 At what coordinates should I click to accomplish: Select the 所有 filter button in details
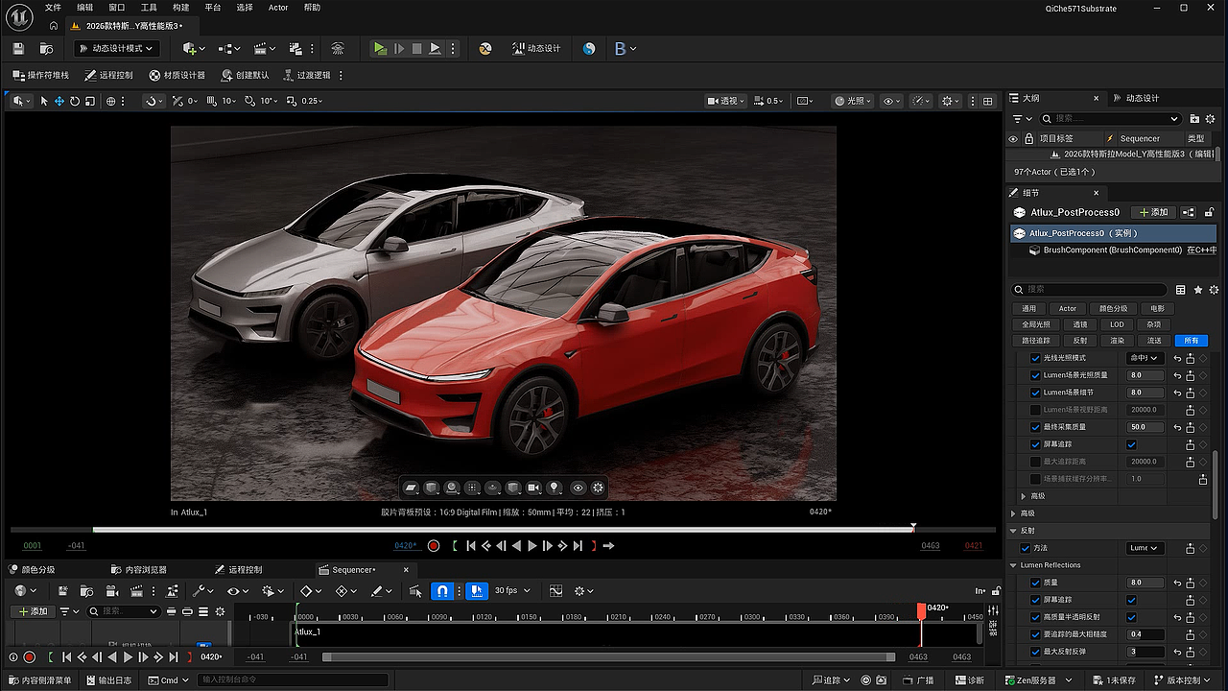pyautogui.click(x=1192, y=340)
